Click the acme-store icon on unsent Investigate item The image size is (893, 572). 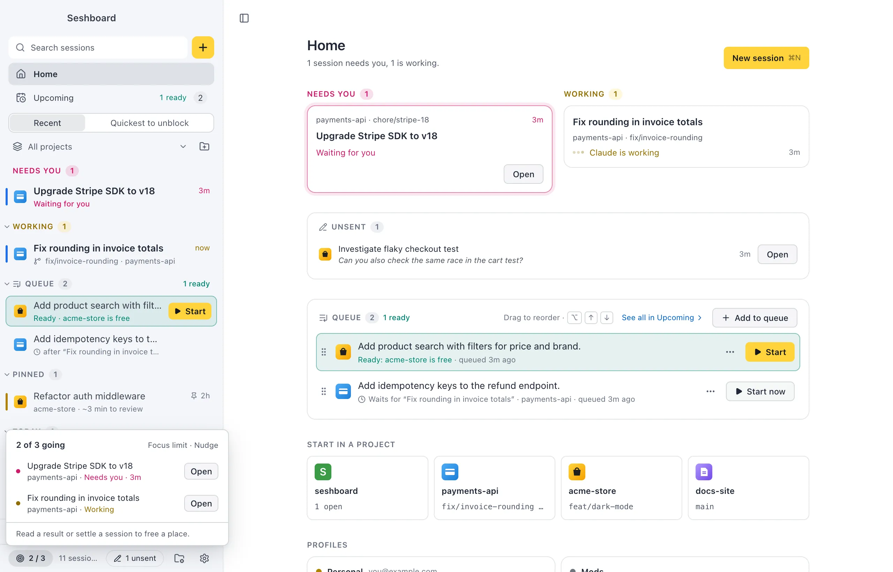click(x=325, y=254)
